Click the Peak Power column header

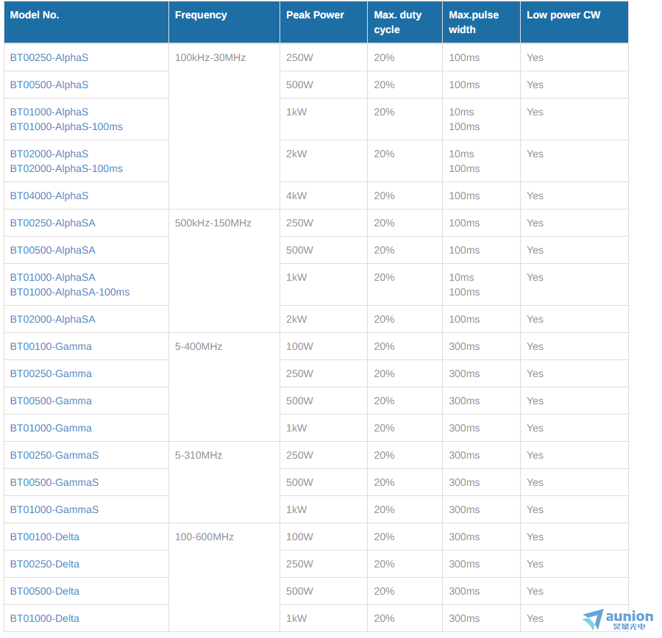pos(324,22)
